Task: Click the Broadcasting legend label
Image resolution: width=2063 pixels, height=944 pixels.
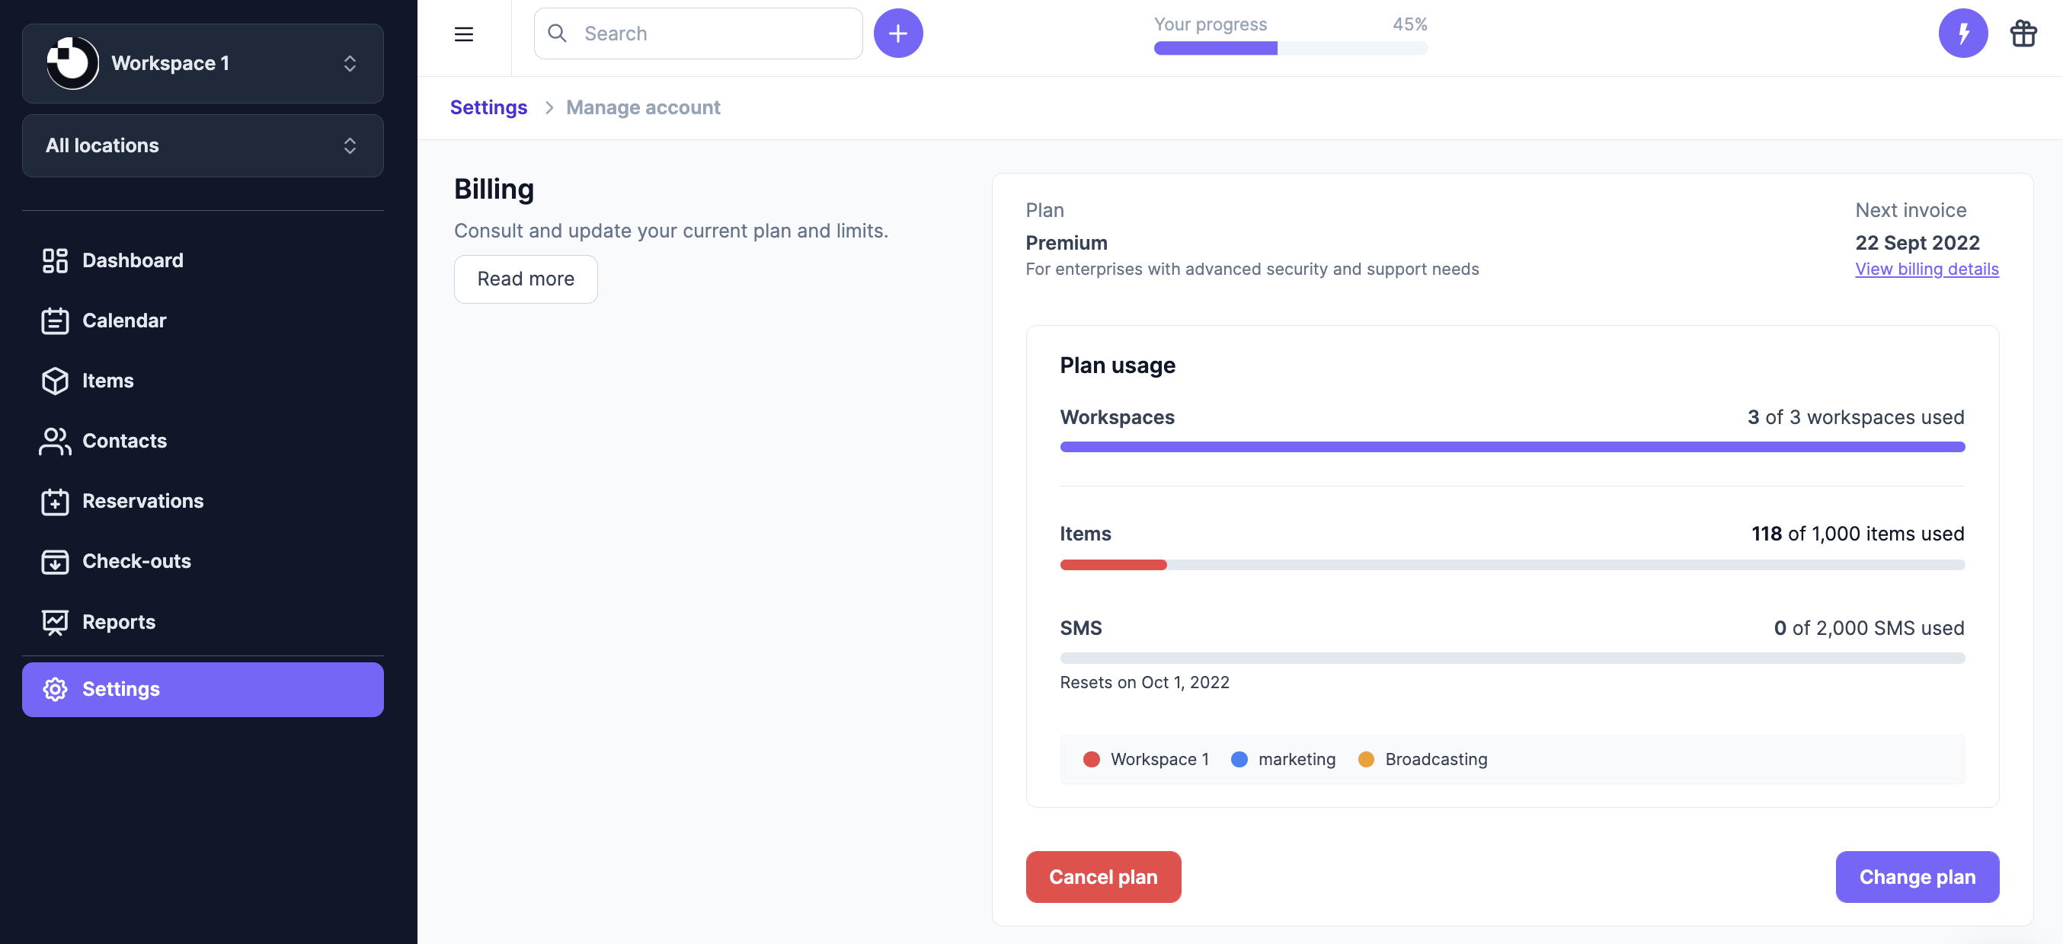Action: pyautogui.click(x=1436, y=759)
